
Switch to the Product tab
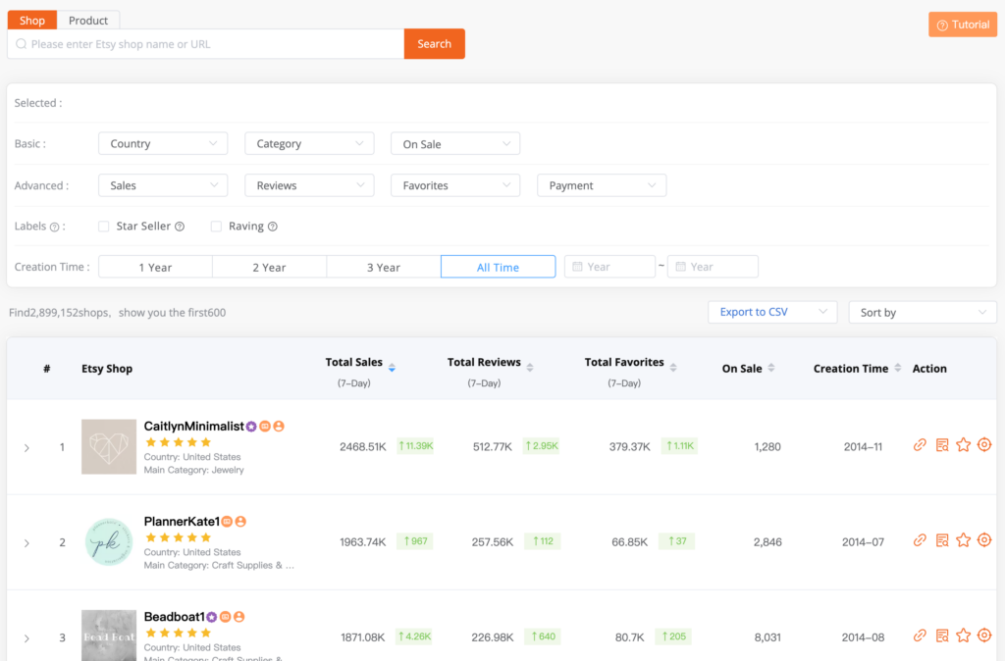[x=88, y=21]
